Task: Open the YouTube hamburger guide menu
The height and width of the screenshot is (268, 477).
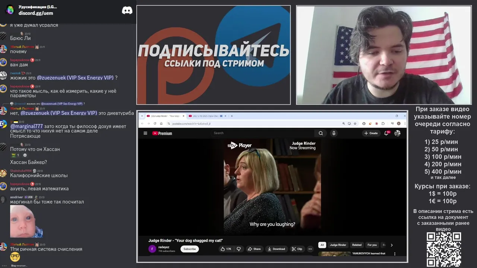Action: (145, 133)
